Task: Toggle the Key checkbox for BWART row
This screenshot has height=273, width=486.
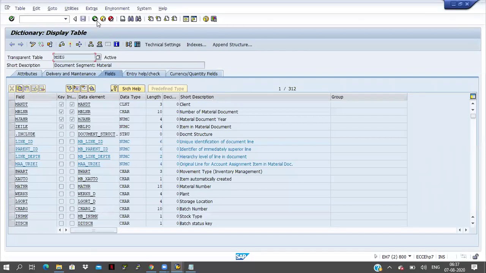Action: [61, 171]
